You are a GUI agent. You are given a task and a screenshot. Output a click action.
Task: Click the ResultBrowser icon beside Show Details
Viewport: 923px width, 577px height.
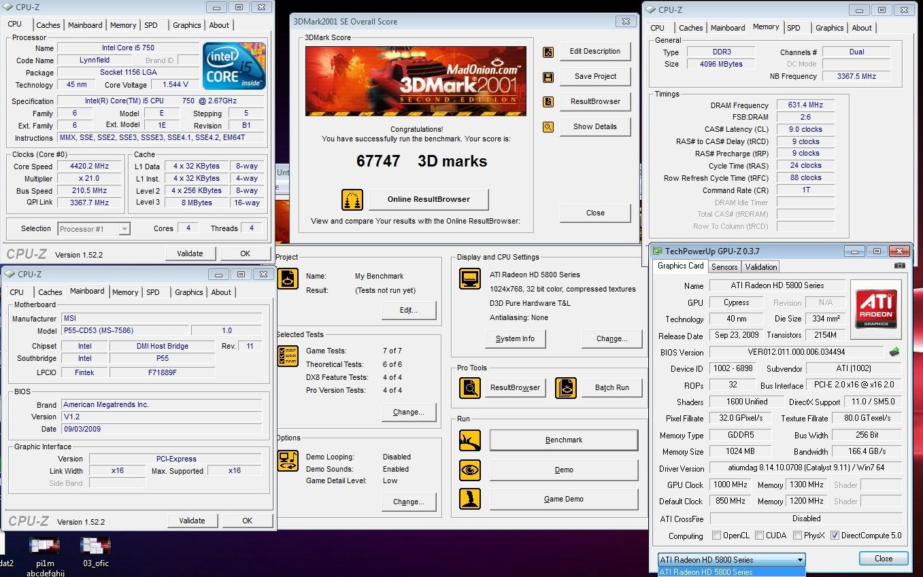point(548,102)
